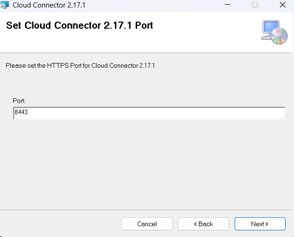
Task: Go back to the previous setup step
Action: (204, 224)
